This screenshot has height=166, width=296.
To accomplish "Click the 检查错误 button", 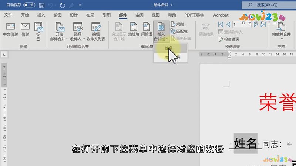I will click(229, 39).
